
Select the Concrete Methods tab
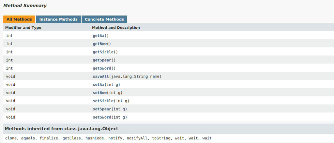click(104, 19)
